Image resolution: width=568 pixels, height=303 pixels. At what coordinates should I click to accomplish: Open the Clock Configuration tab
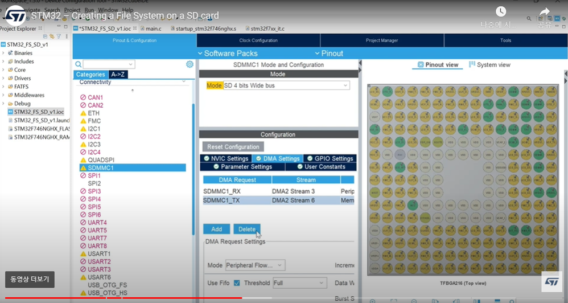258,40
